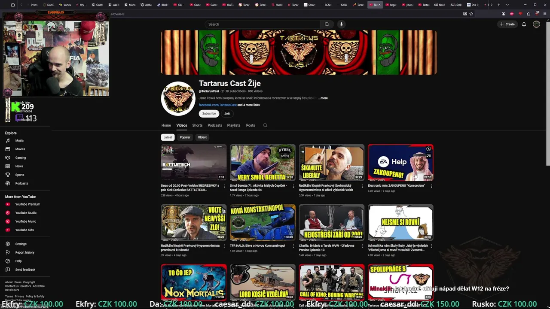This screenshot has height=309, width=550.
Task: Click the Create button
Action: [507, 24]
